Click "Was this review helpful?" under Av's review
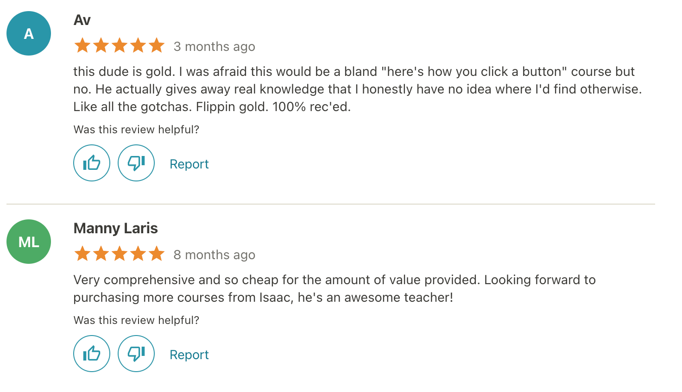 (136, 130)
